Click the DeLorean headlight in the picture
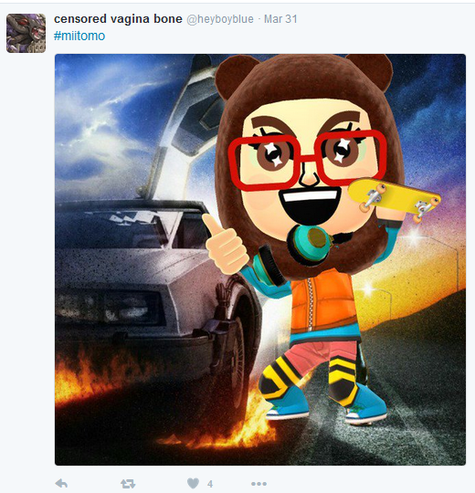 [111, 307]
